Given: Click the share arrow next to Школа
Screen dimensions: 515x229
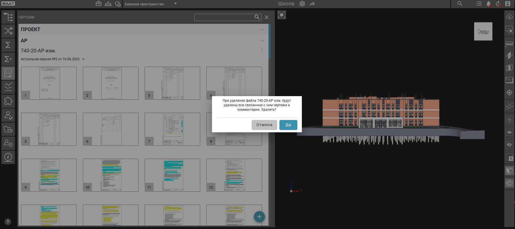Looking at the screenshot, I should (x=312, y=4).
